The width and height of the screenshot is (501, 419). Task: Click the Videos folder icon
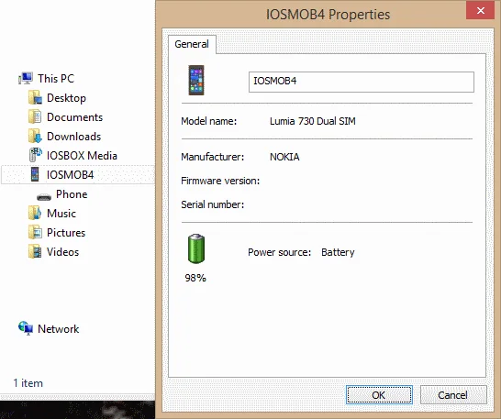[35, 251]
